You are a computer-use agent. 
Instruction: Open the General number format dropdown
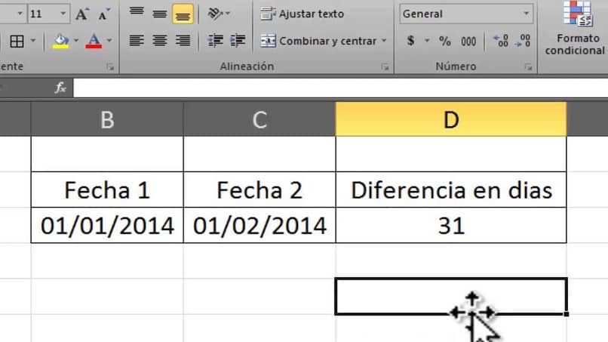click(x=526, y=14)
